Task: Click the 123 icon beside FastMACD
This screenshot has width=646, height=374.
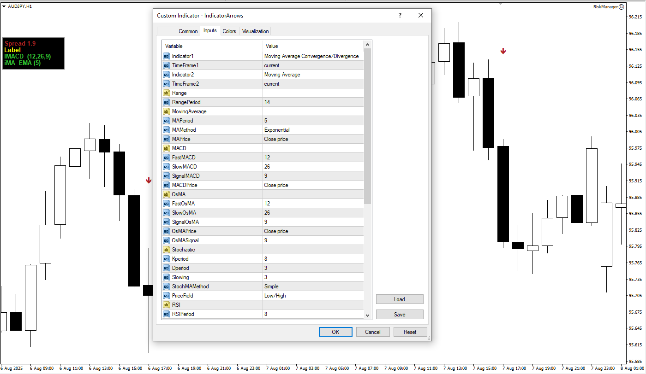Action: tap(166, 157)
